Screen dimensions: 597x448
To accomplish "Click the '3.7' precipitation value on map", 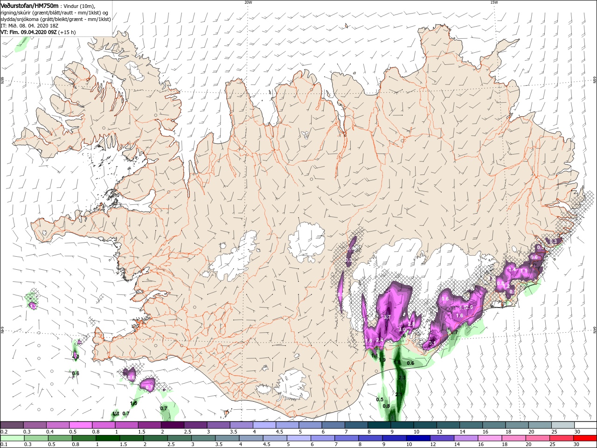I will point(387,317).
